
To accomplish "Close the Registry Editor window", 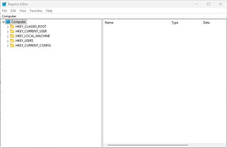I will 221,4.
